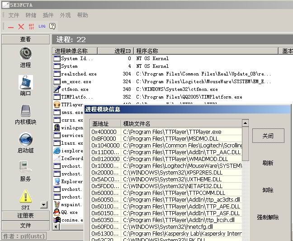Select module row TTPlayer.exe at 0x400000

pyautogui.click(x=166, y=132)
